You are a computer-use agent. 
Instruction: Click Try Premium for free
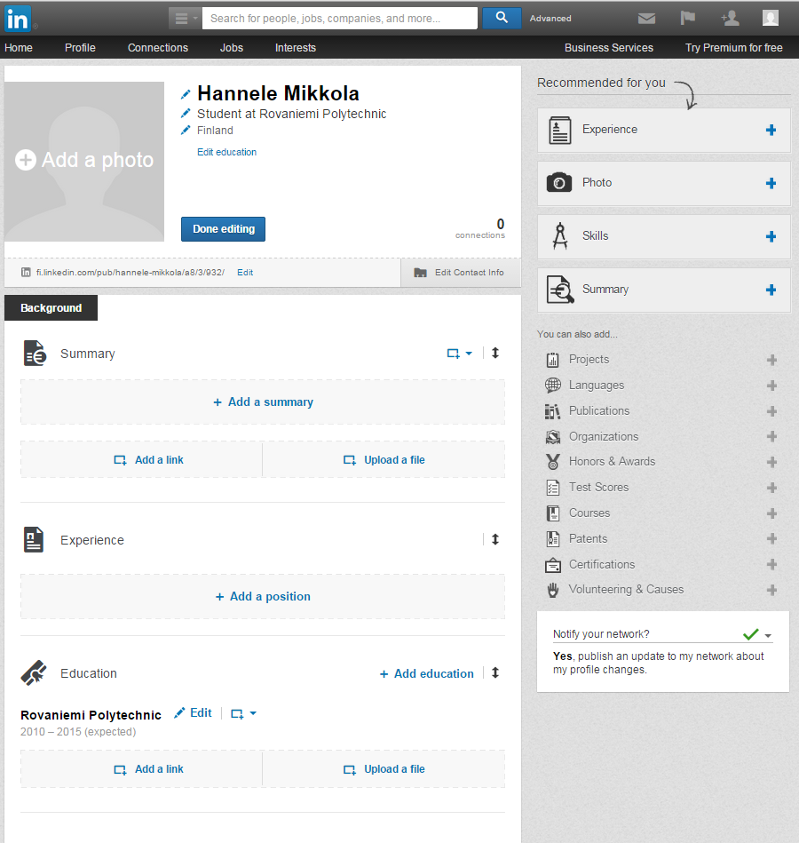click(x=733, y=48)
